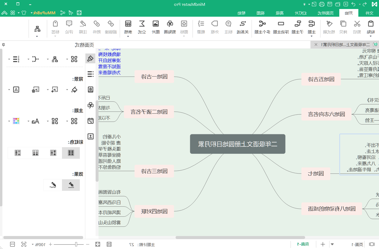Add a new page with plus button
Screen dimensions: 379x249
[323, 244]
